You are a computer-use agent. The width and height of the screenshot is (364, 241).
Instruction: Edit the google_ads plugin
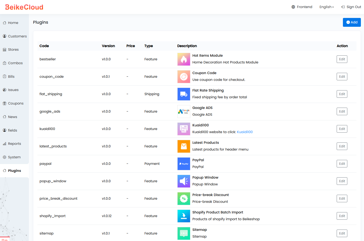point(342,111)
